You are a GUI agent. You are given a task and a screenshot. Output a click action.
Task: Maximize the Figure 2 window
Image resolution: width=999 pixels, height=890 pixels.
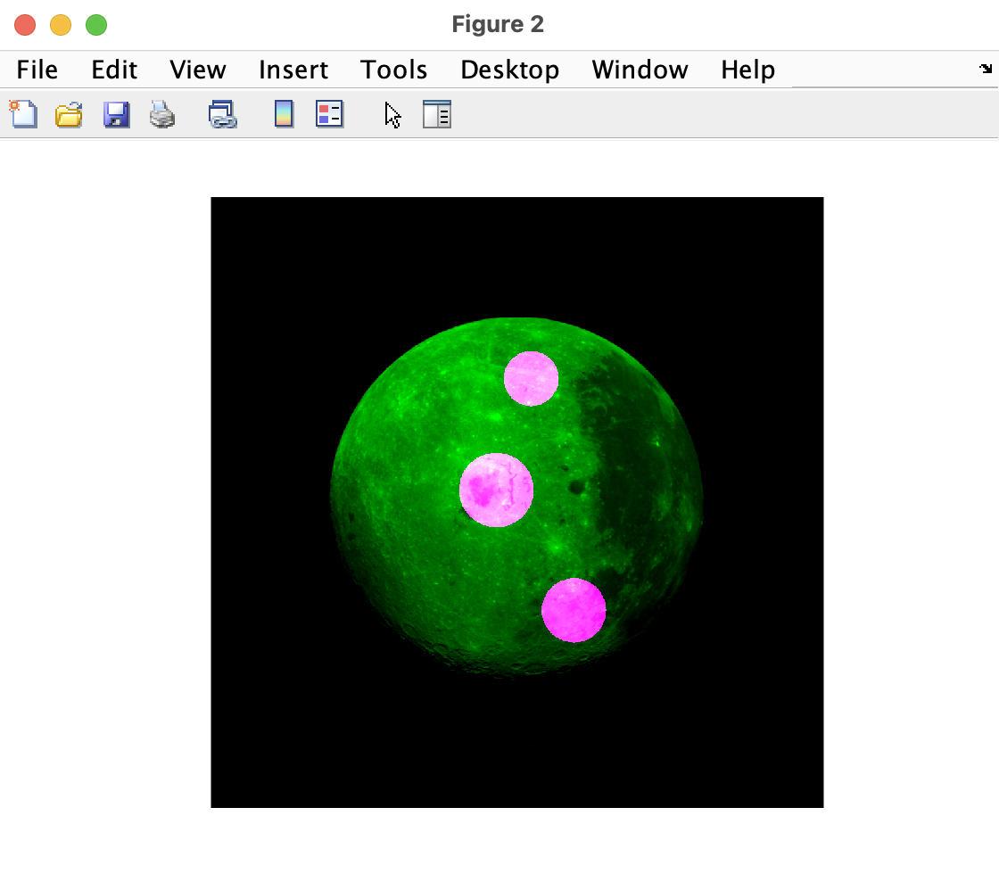tap(97, 25)
